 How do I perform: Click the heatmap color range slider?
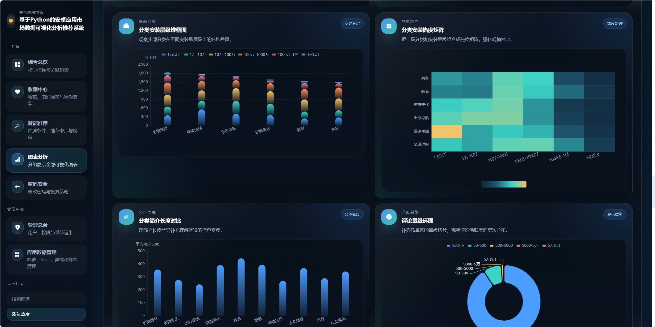[503, 184]
